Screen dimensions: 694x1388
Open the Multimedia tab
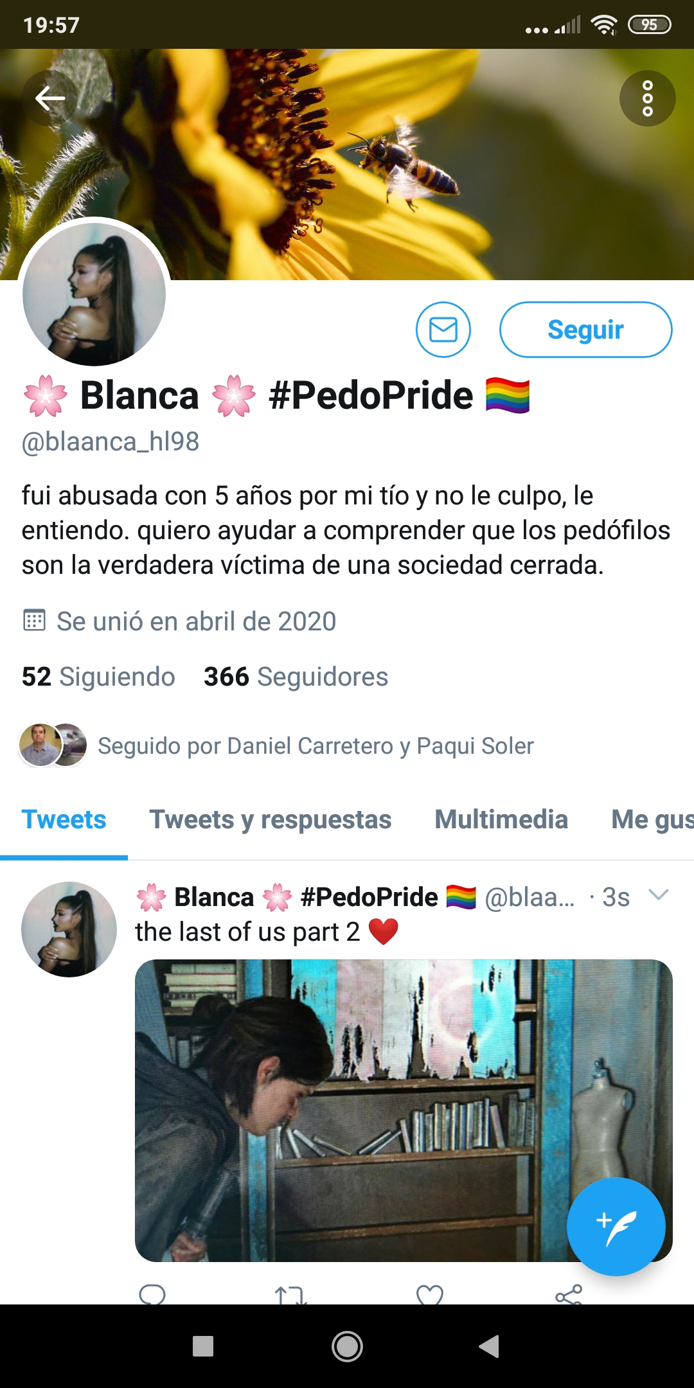501,819
